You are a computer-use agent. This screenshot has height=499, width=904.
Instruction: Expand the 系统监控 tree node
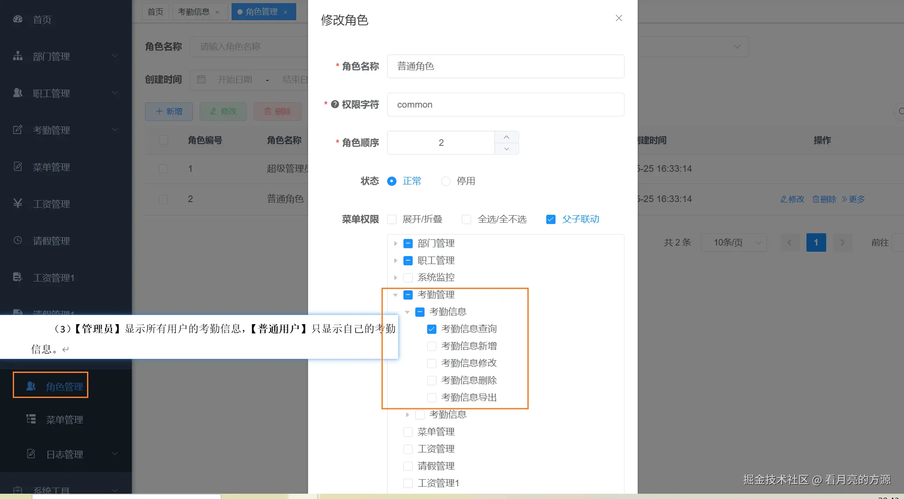click(396, 278)
